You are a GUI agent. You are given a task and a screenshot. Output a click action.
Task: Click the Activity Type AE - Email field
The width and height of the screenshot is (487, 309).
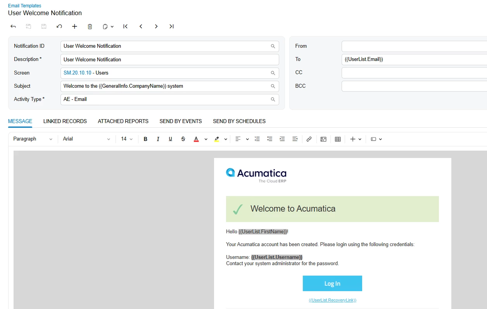170,99
